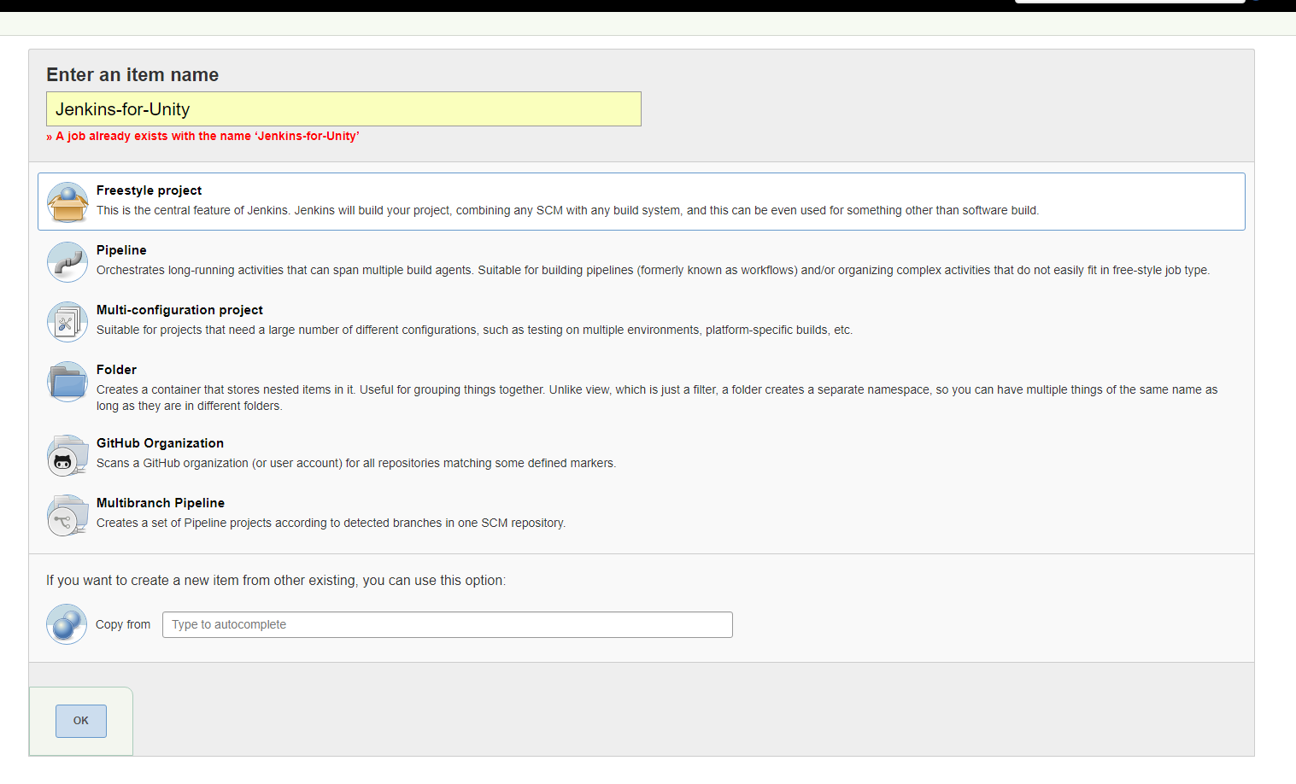Click the Multi-configuration project icon
1296x784 pixels.
click(x=67, y=322)
